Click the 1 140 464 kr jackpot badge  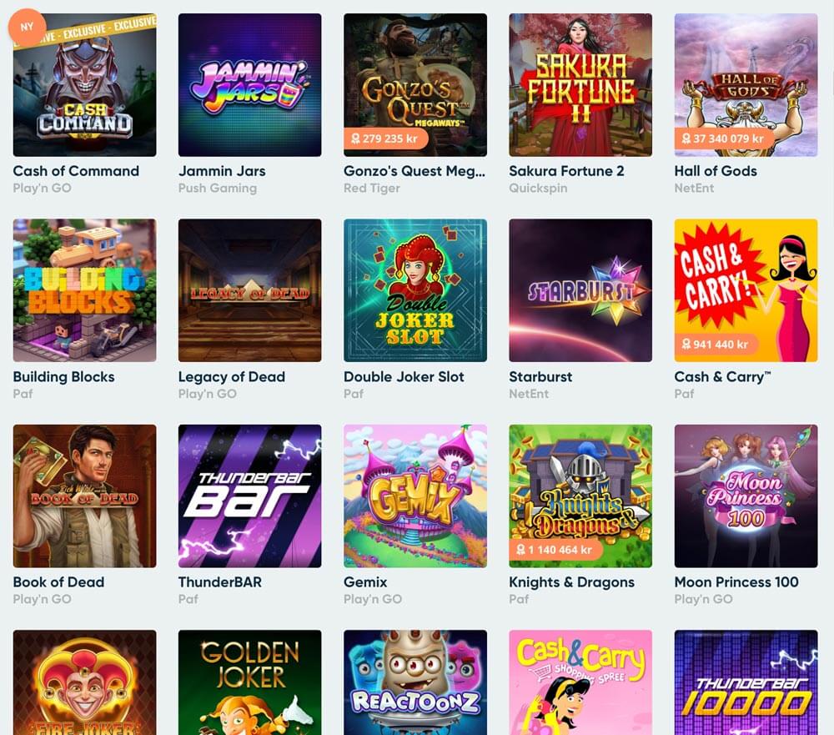click(555, 550)
